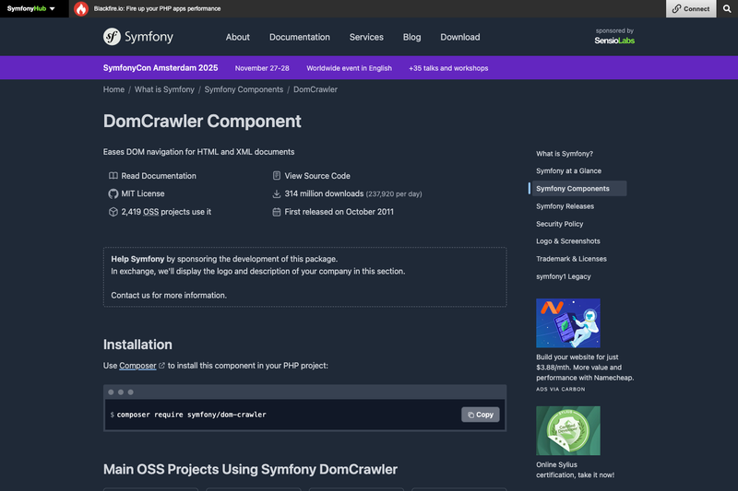The image size is (738, 491).
Task: Open the About menu
Action: click(x=238, y=37)
